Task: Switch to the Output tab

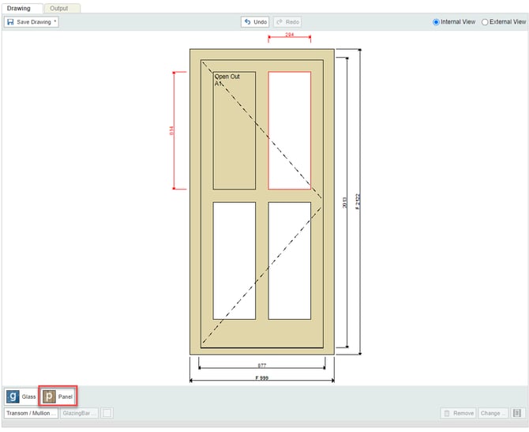Action: coord(59,8)
